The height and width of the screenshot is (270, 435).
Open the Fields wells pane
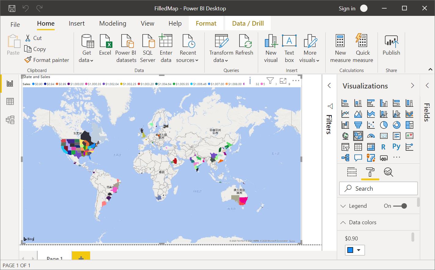point(352,172)
